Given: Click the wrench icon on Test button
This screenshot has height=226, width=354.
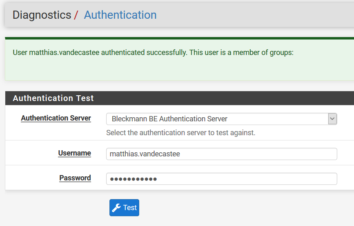Looking at the screenshot, I should (x=116, y=208).
